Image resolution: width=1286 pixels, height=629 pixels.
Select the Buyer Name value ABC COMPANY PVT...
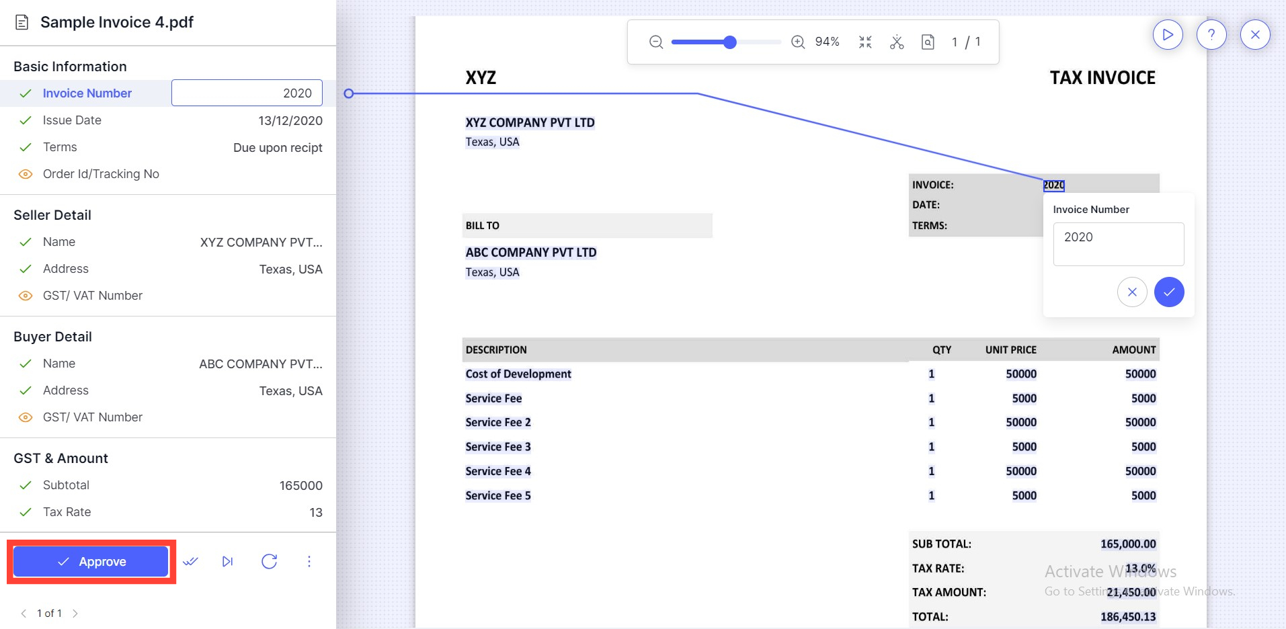coord(260,364)
